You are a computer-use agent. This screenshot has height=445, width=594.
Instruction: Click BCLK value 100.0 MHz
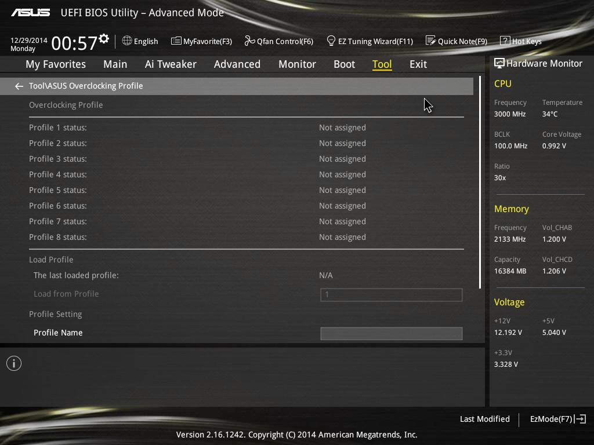pos(510,145)
